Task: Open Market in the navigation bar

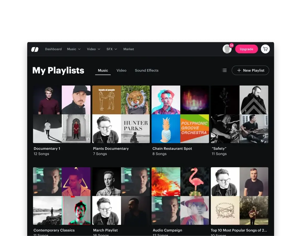Action: (x=129, y=49)
